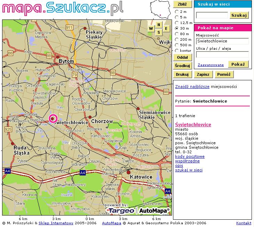Select the kontur zoom option
Viewport: 254px width, 227px height.
tap(177, 50)
